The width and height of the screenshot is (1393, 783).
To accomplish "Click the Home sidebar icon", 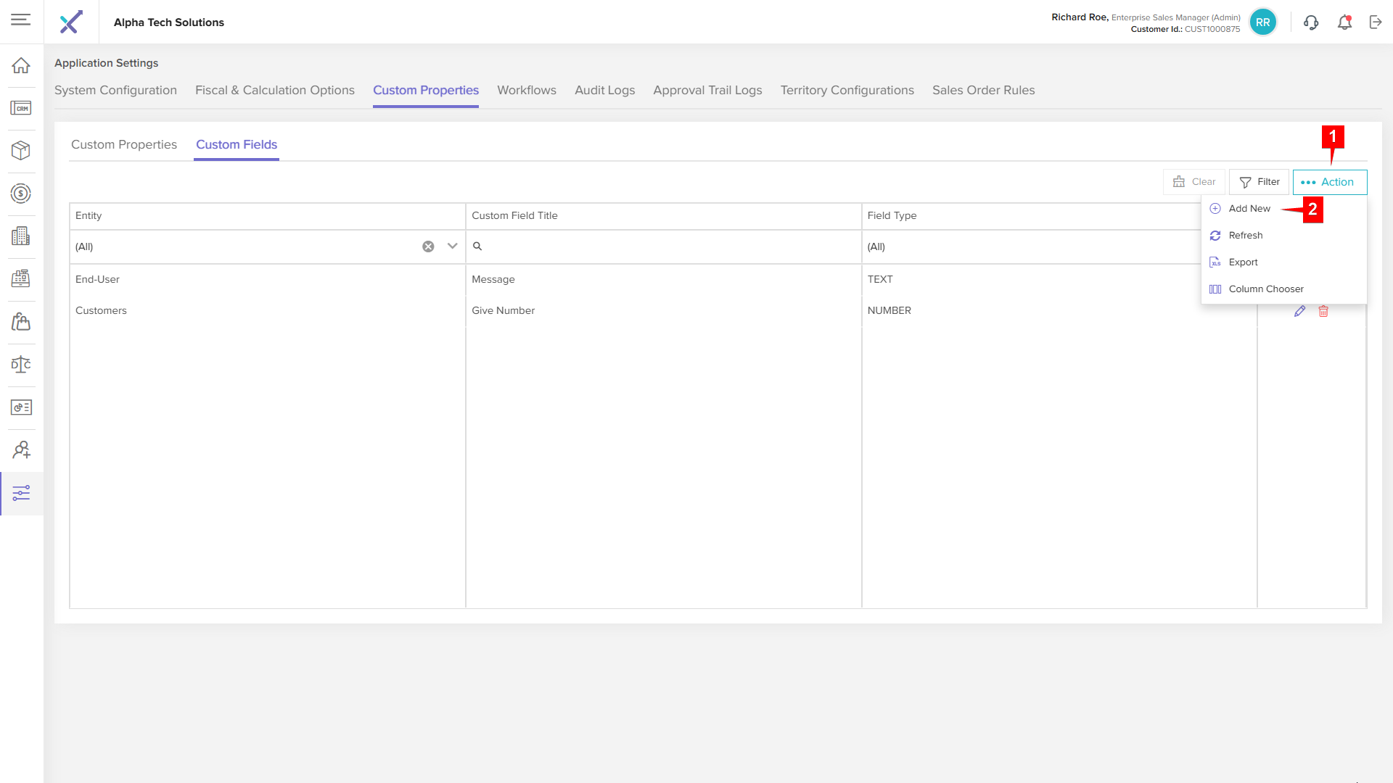I will tap(21, 65).
